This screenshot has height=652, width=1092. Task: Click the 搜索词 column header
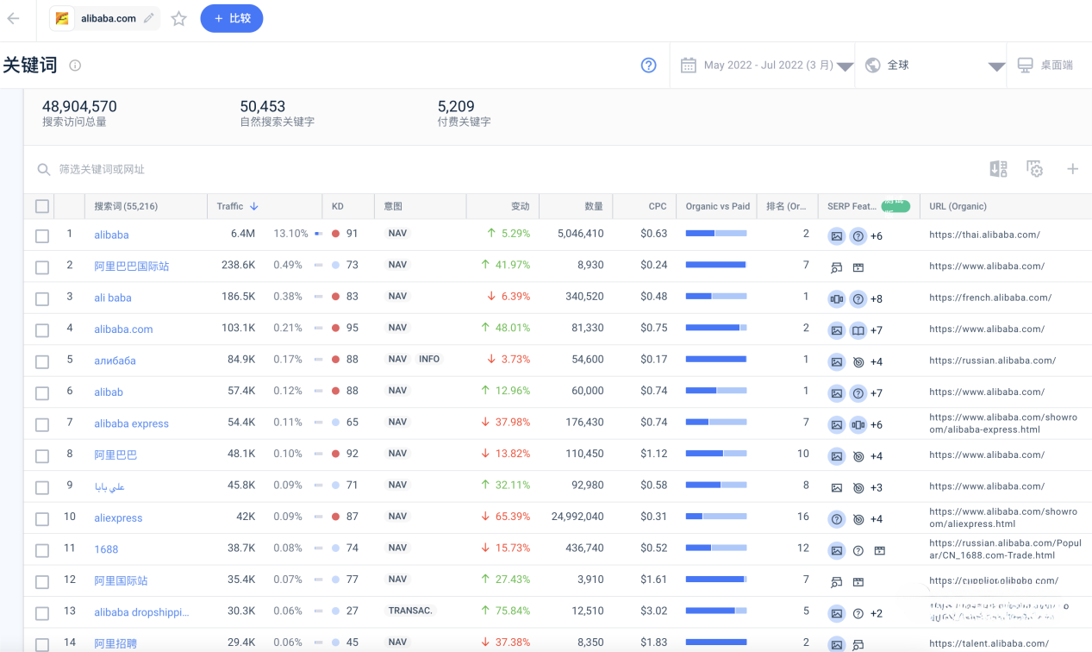[126, 206]
